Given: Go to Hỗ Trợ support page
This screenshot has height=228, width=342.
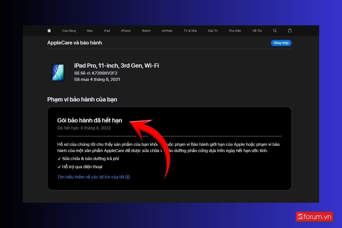Looking at the screenshot, I should coord(257,31).
